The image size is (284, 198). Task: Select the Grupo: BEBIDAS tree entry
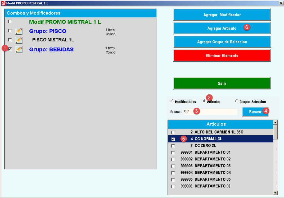point(51,49)
